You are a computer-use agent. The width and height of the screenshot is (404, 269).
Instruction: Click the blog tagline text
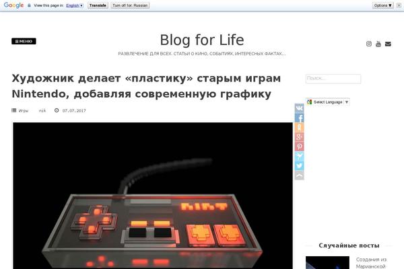(202, 54)
